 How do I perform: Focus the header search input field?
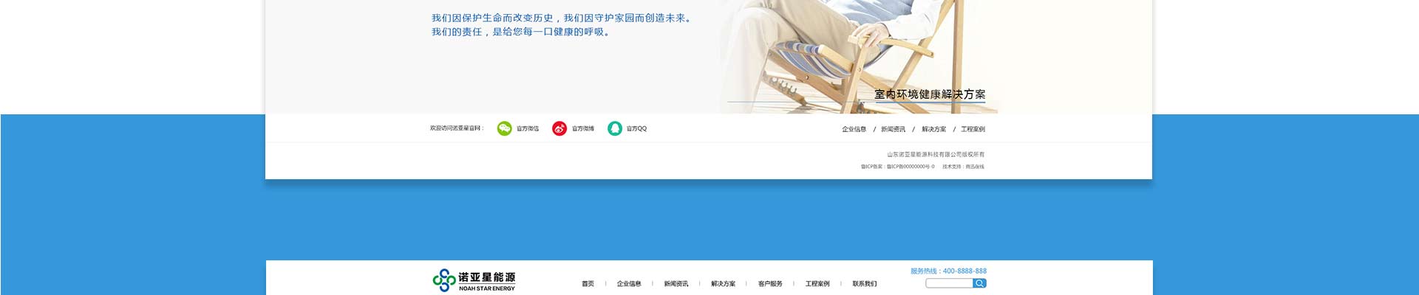click(949, 283)
